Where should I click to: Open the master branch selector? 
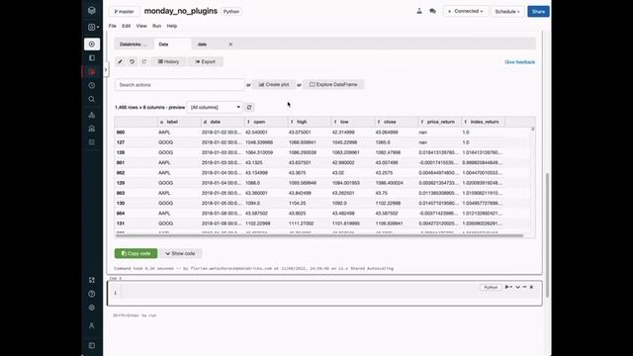pyautogui.click(x=124, y=11)
